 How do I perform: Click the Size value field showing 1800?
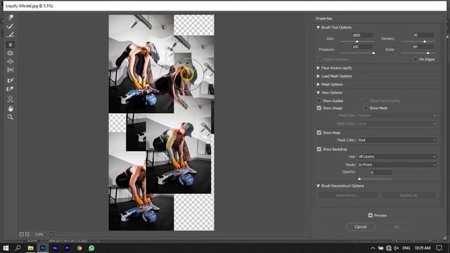[362, 36]
